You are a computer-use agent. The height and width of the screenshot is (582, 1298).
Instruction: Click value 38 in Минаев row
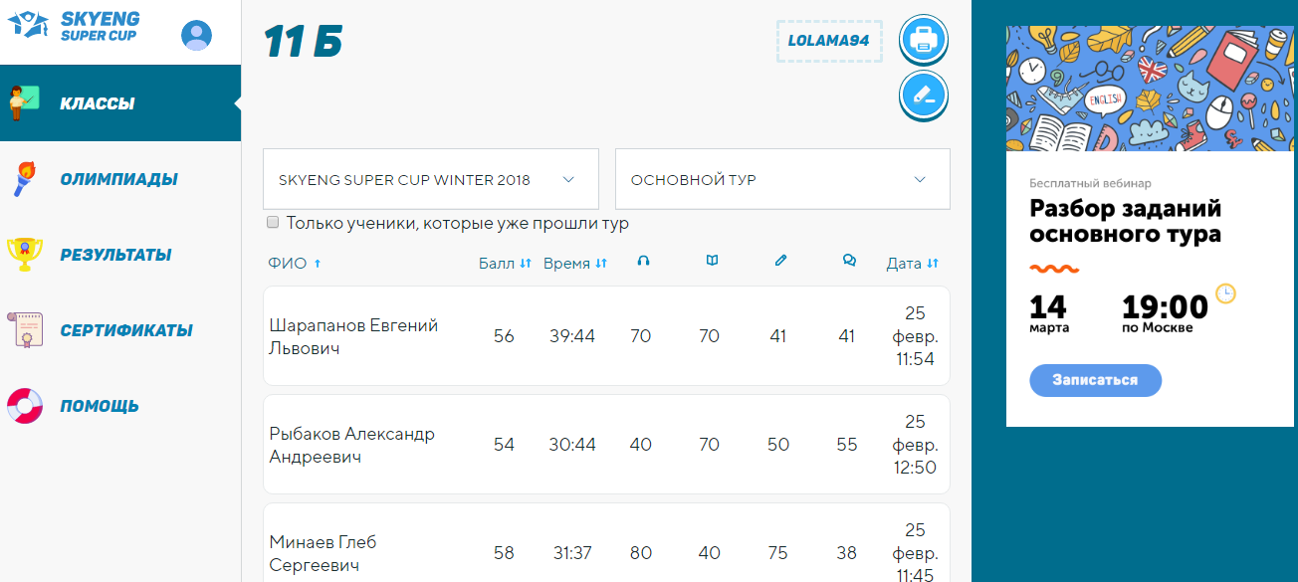(847, 553)
